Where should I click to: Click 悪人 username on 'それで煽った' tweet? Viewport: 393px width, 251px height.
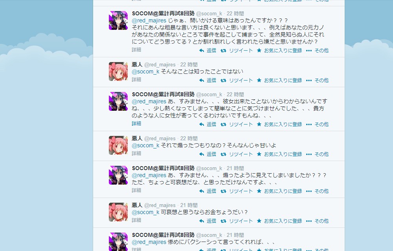137,138
